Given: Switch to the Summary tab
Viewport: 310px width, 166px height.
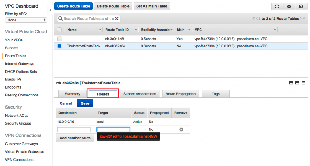Looking at the screenshot, I should point(72,94).
